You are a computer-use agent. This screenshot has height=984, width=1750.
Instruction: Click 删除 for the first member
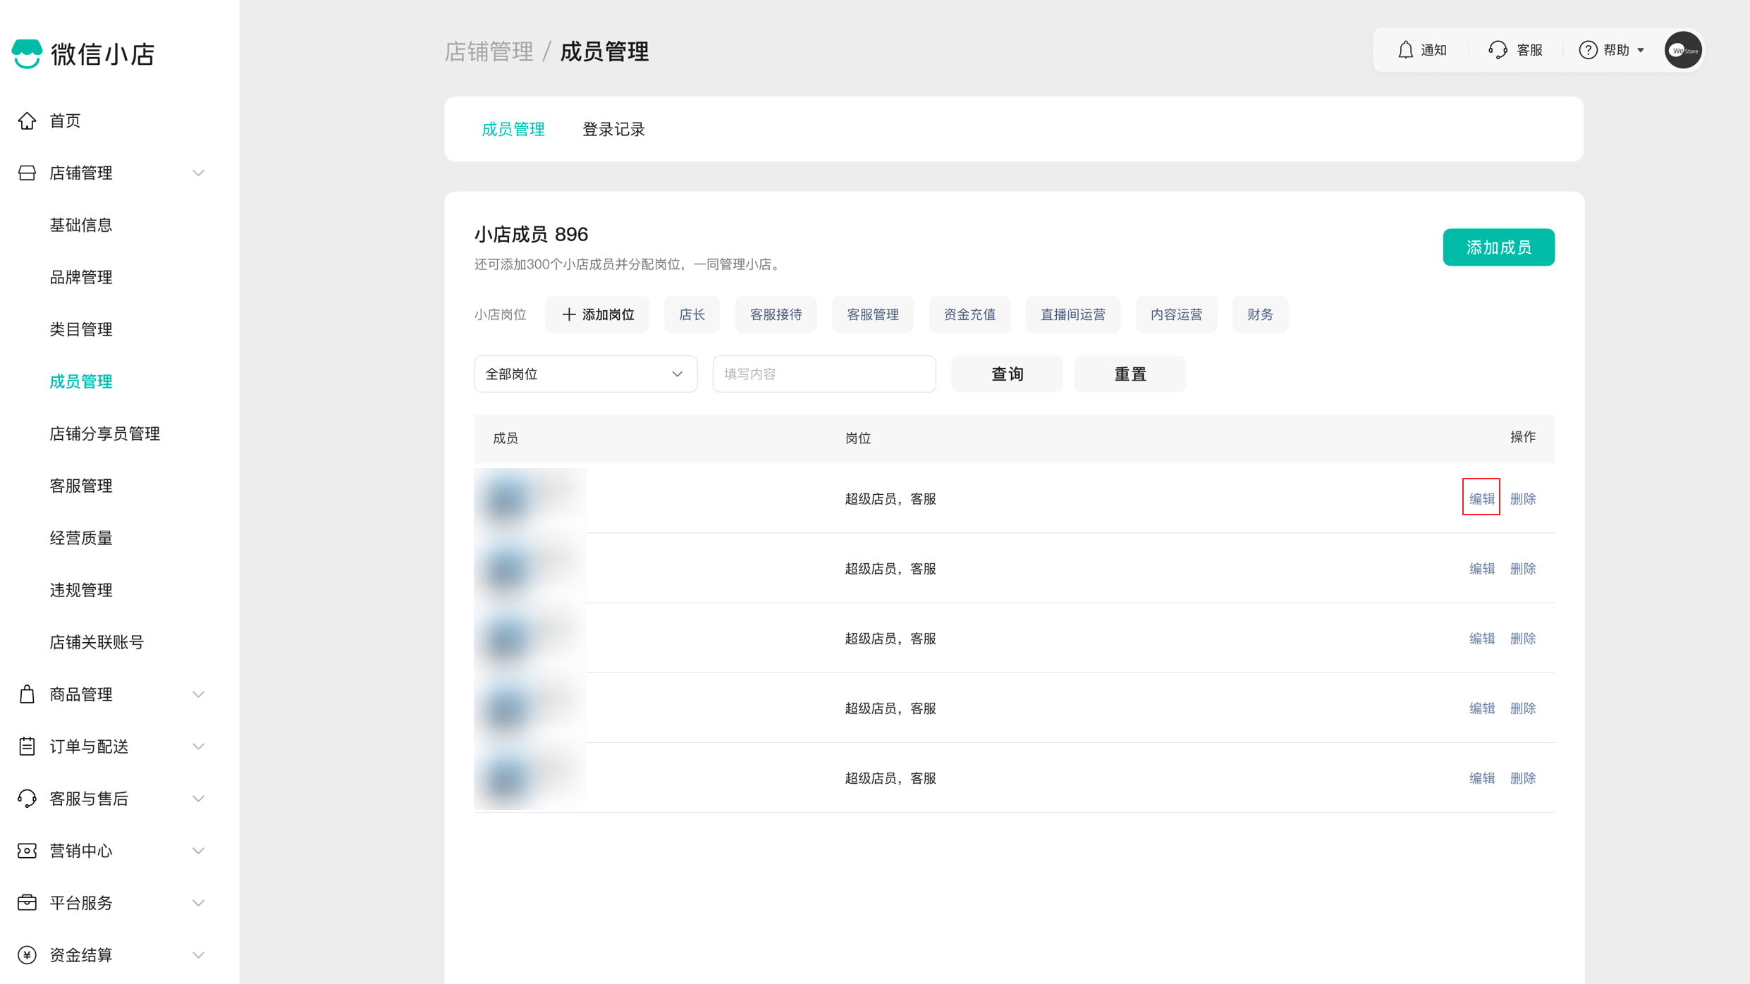pyautogui.click(x=1522, y=499)
